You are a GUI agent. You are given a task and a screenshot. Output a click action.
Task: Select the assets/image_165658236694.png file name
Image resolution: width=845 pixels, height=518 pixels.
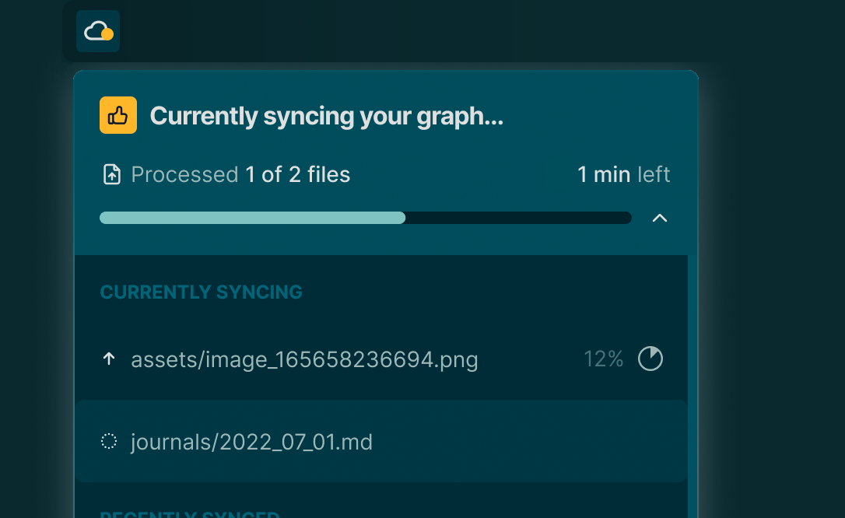304,359
